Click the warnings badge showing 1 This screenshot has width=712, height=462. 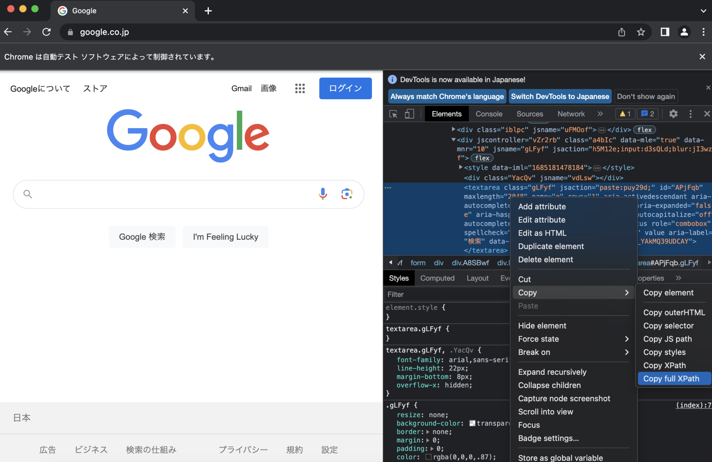tap(625, 114)
